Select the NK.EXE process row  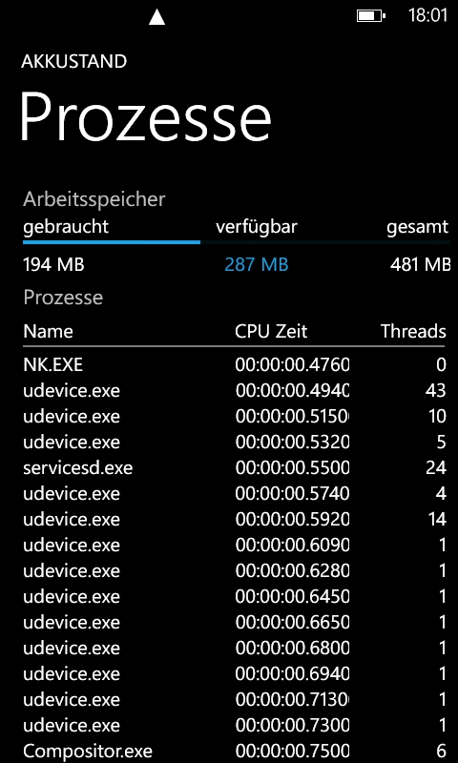coord(234,365)
